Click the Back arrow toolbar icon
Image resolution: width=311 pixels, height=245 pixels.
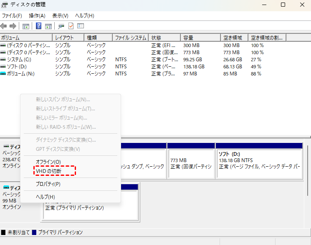tap(4, 26)
